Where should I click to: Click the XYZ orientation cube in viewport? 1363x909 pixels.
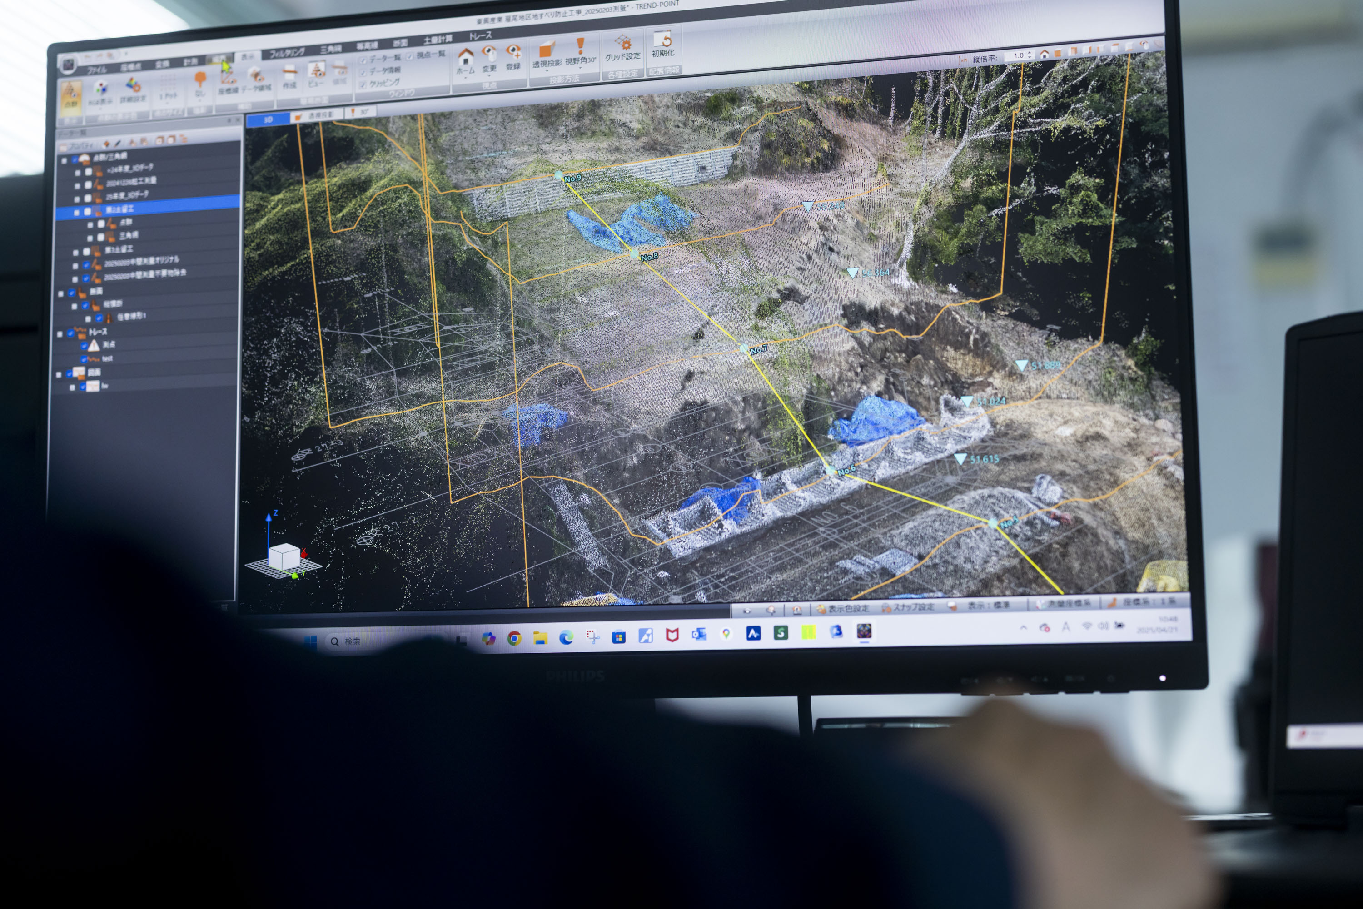pos(284,556)
